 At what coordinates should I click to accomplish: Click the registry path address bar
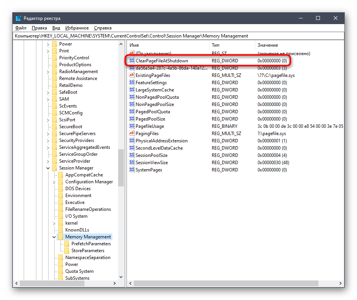(178, 36)
